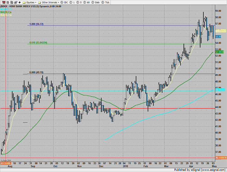Image resolution: width=227 pixels, height=172 pixels.
Task: Click the fourth toolbar icon beside the plus
Action: (x=15, y=2)
